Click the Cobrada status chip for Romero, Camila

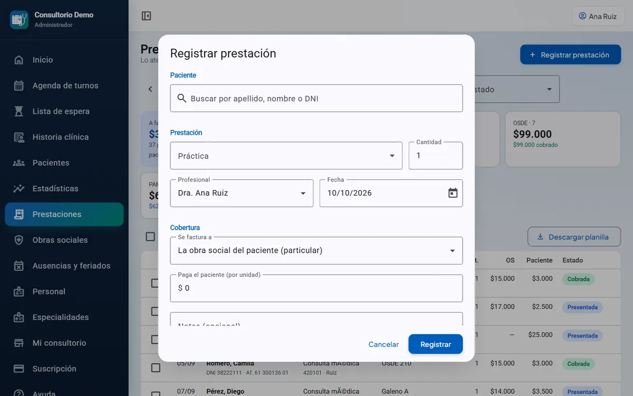[578, 364]
